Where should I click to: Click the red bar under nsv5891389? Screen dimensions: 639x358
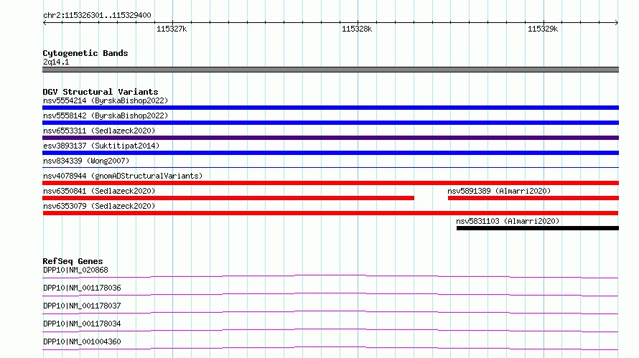tap(533, 198)
